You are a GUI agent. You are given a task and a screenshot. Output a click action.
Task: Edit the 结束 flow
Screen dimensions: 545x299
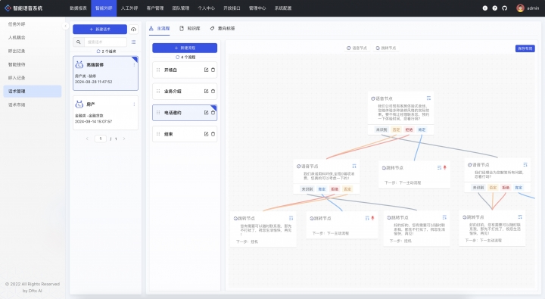click(206, 134)
